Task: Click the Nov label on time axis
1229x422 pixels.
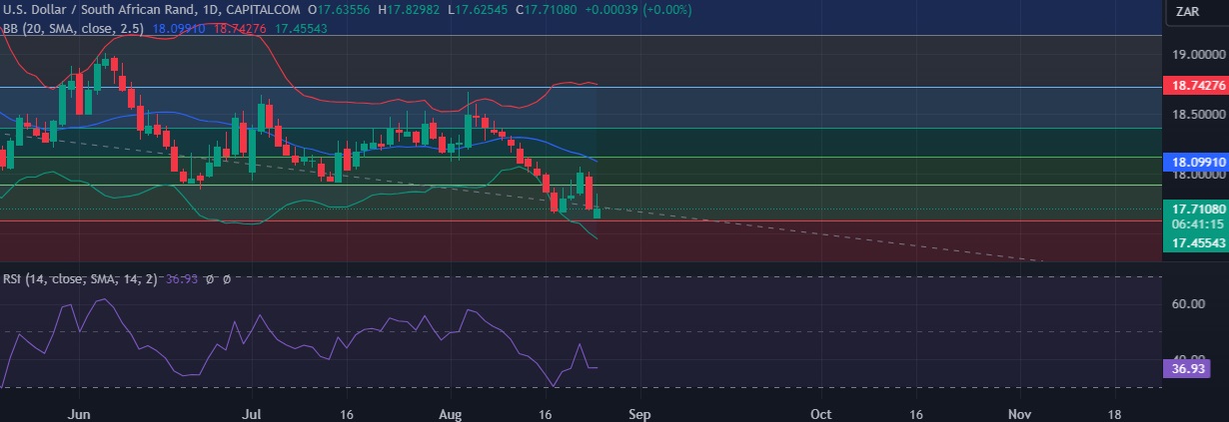Action: click(1019, 412)
